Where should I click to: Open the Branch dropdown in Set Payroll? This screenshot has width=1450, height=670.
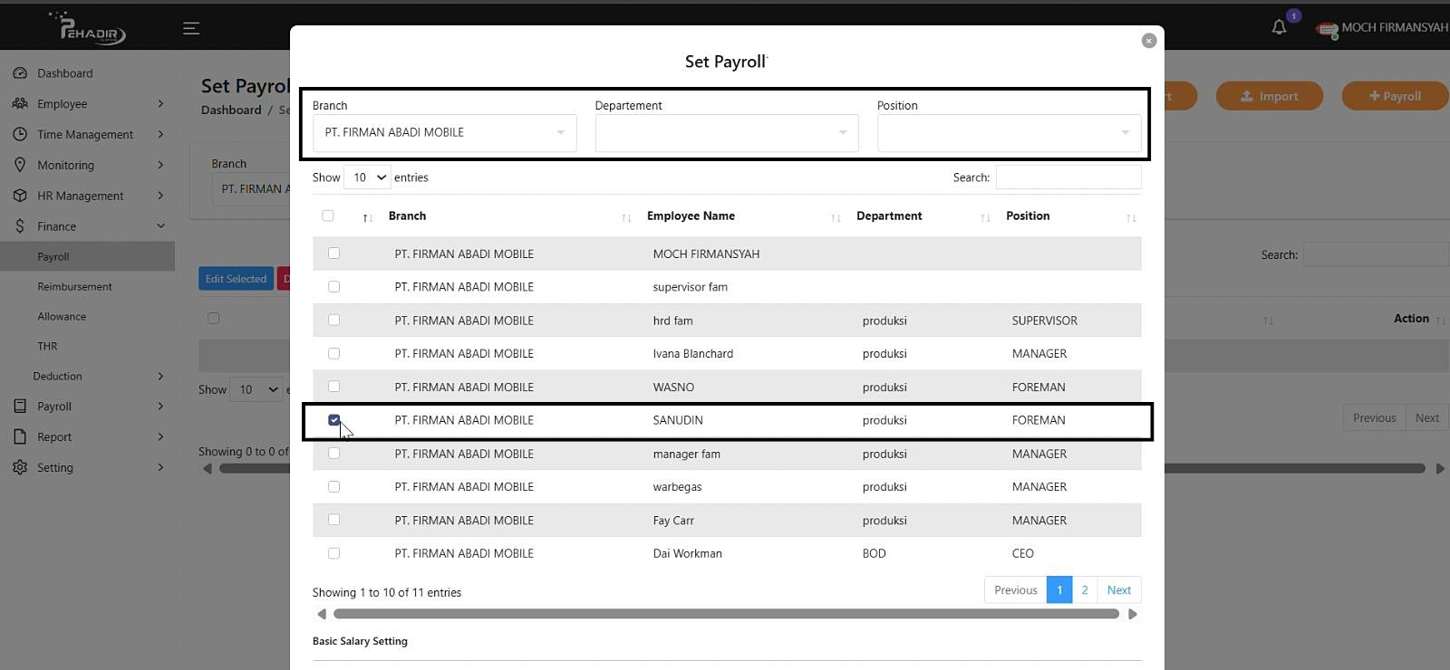tap(444, 133)
